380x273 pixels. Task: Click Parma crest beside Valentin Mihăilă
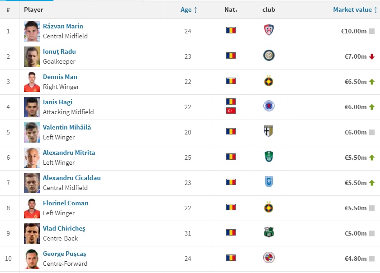269,131
